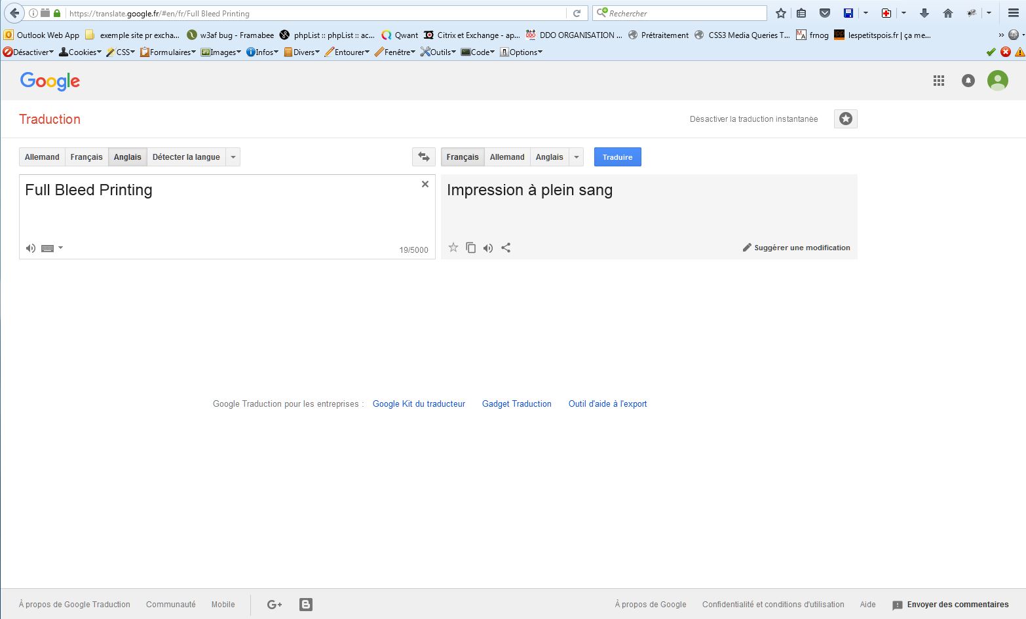
Task: Select Anglais as source language
Action: point(127,157)
